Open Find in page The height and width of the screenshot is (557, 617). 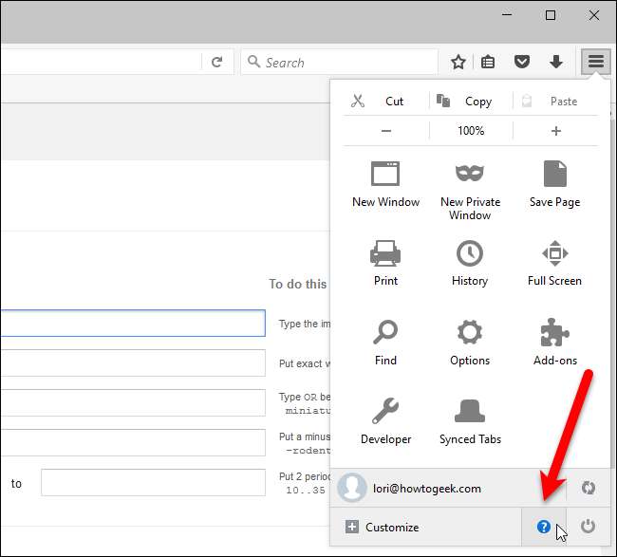tap(385, 343)
